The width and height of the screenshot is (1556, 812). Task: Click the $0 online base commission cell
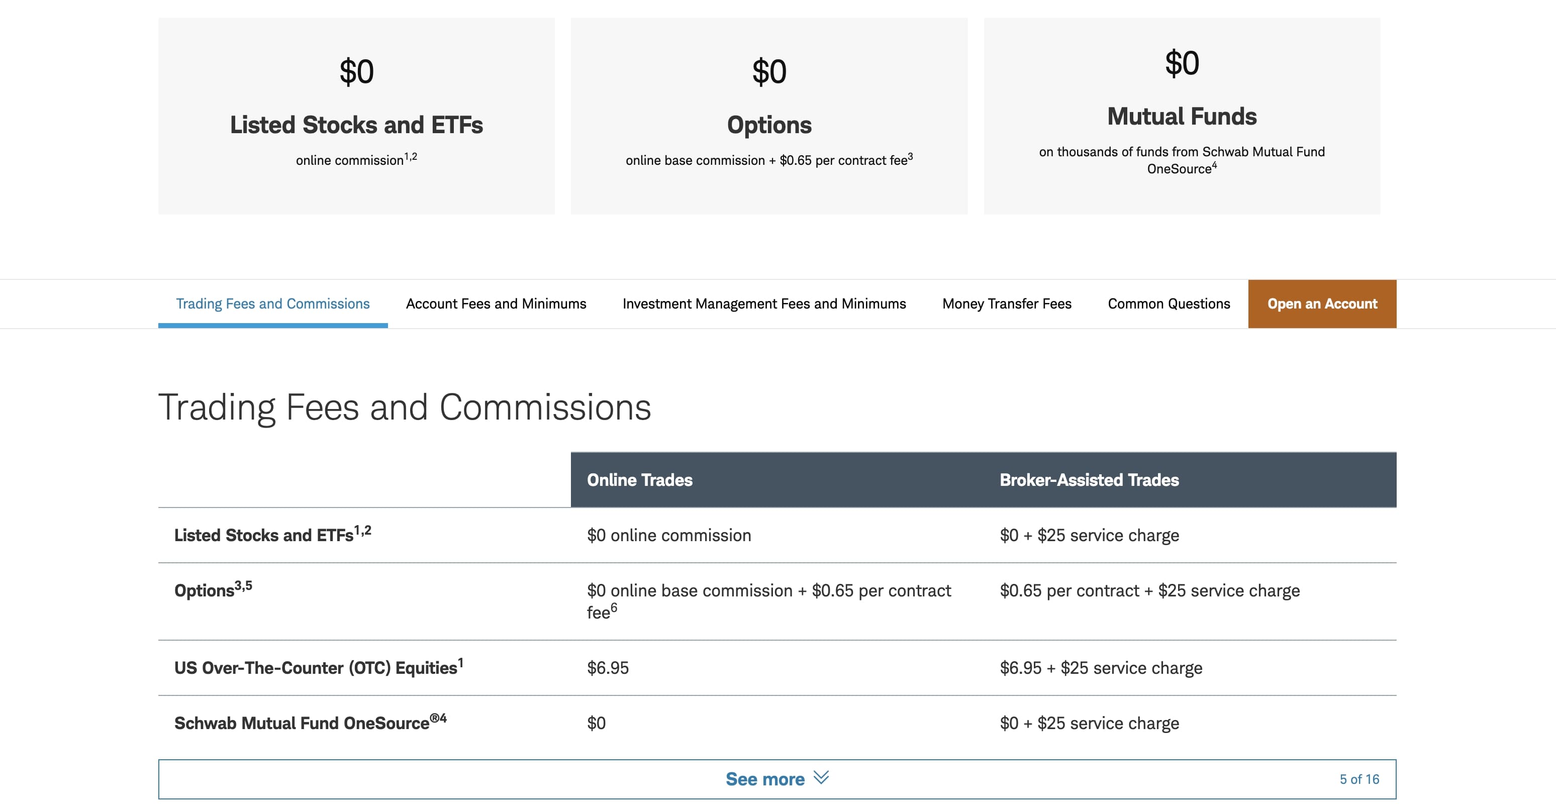(x=769, y=600)
